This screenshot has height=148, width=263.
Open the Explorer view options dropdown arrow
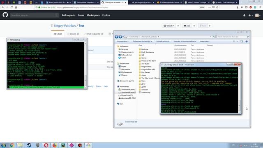click(x=237, y=41)
